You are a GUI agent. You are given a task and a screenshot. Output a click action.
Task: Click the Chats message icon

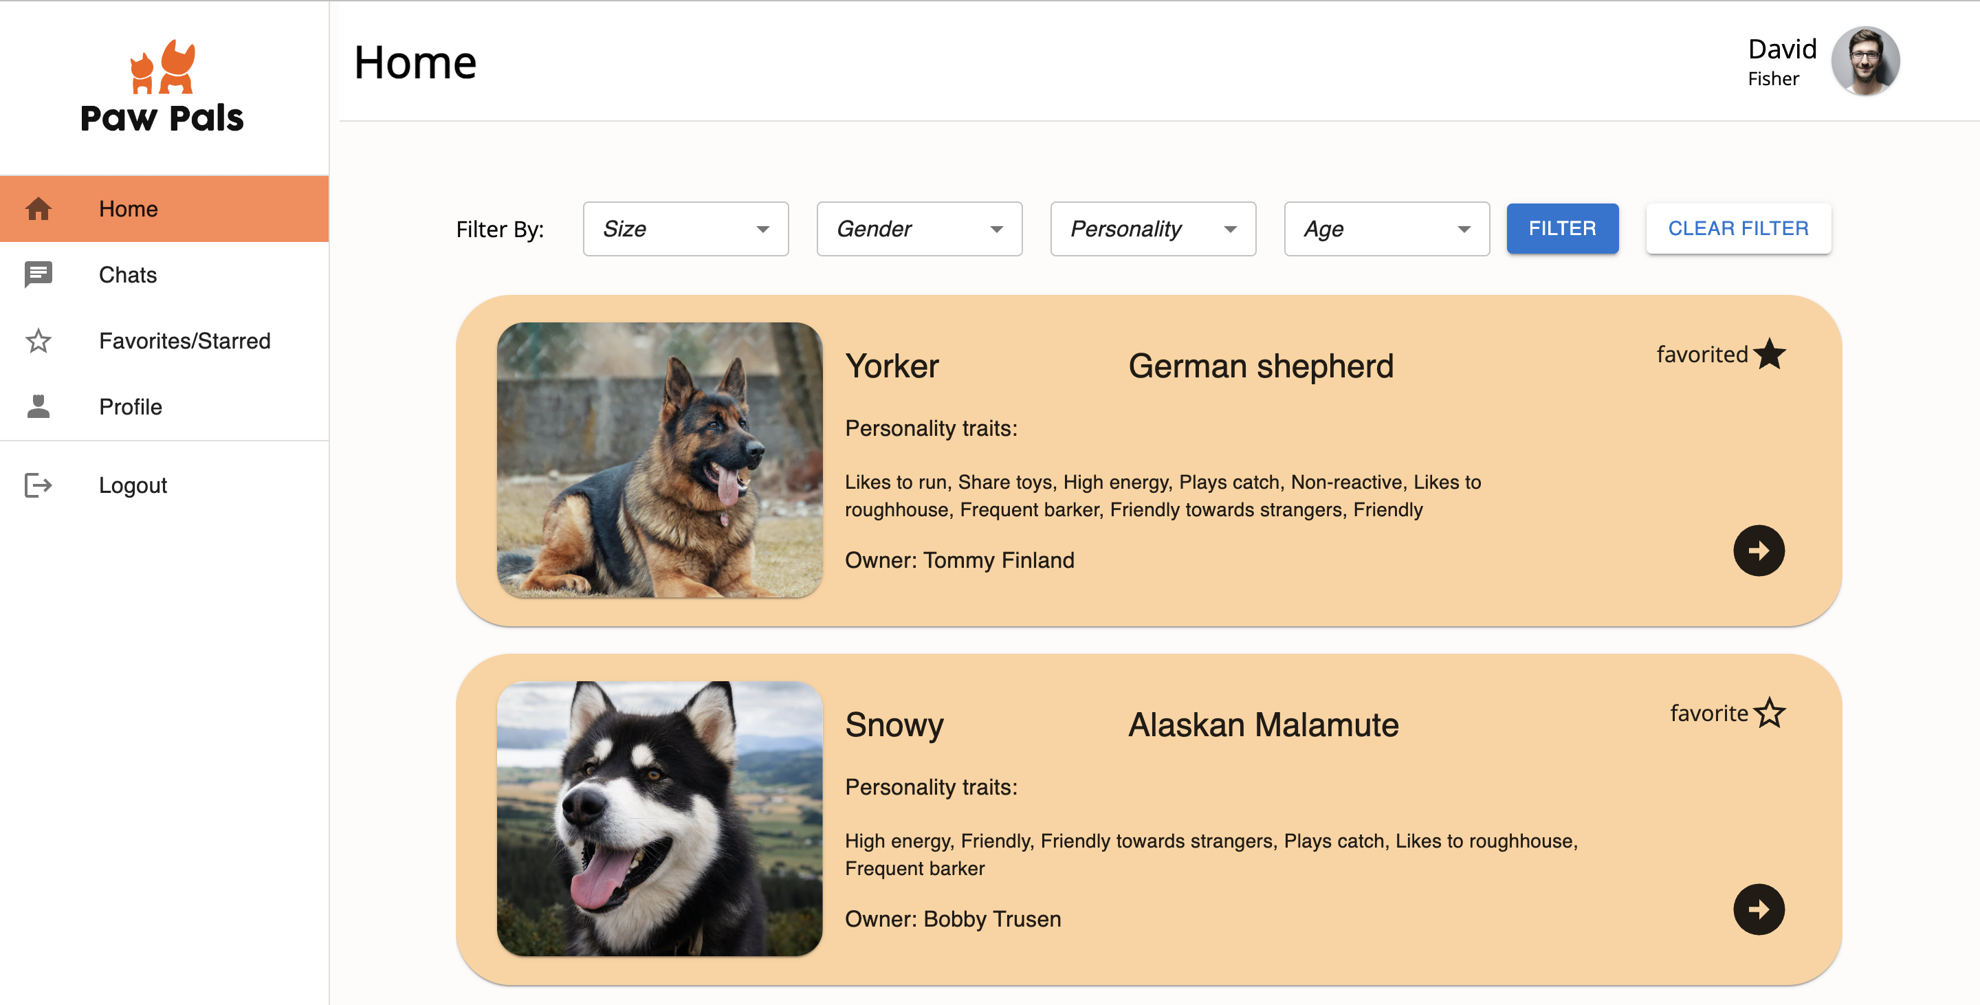(38, 275)
